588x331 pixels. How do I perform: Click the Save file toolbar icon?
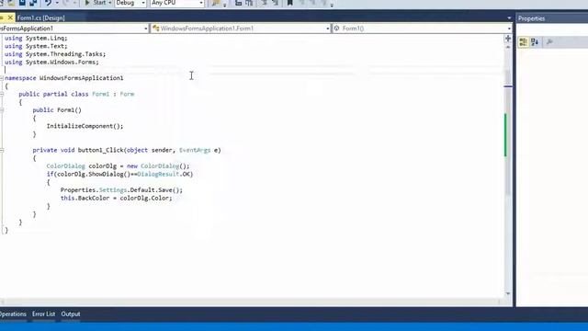click(22, 3)
